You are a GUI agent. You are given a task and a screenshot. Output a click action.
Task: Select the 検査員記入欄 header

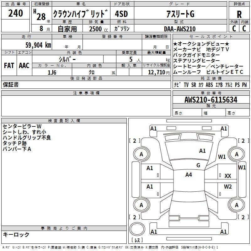(64, 121)
